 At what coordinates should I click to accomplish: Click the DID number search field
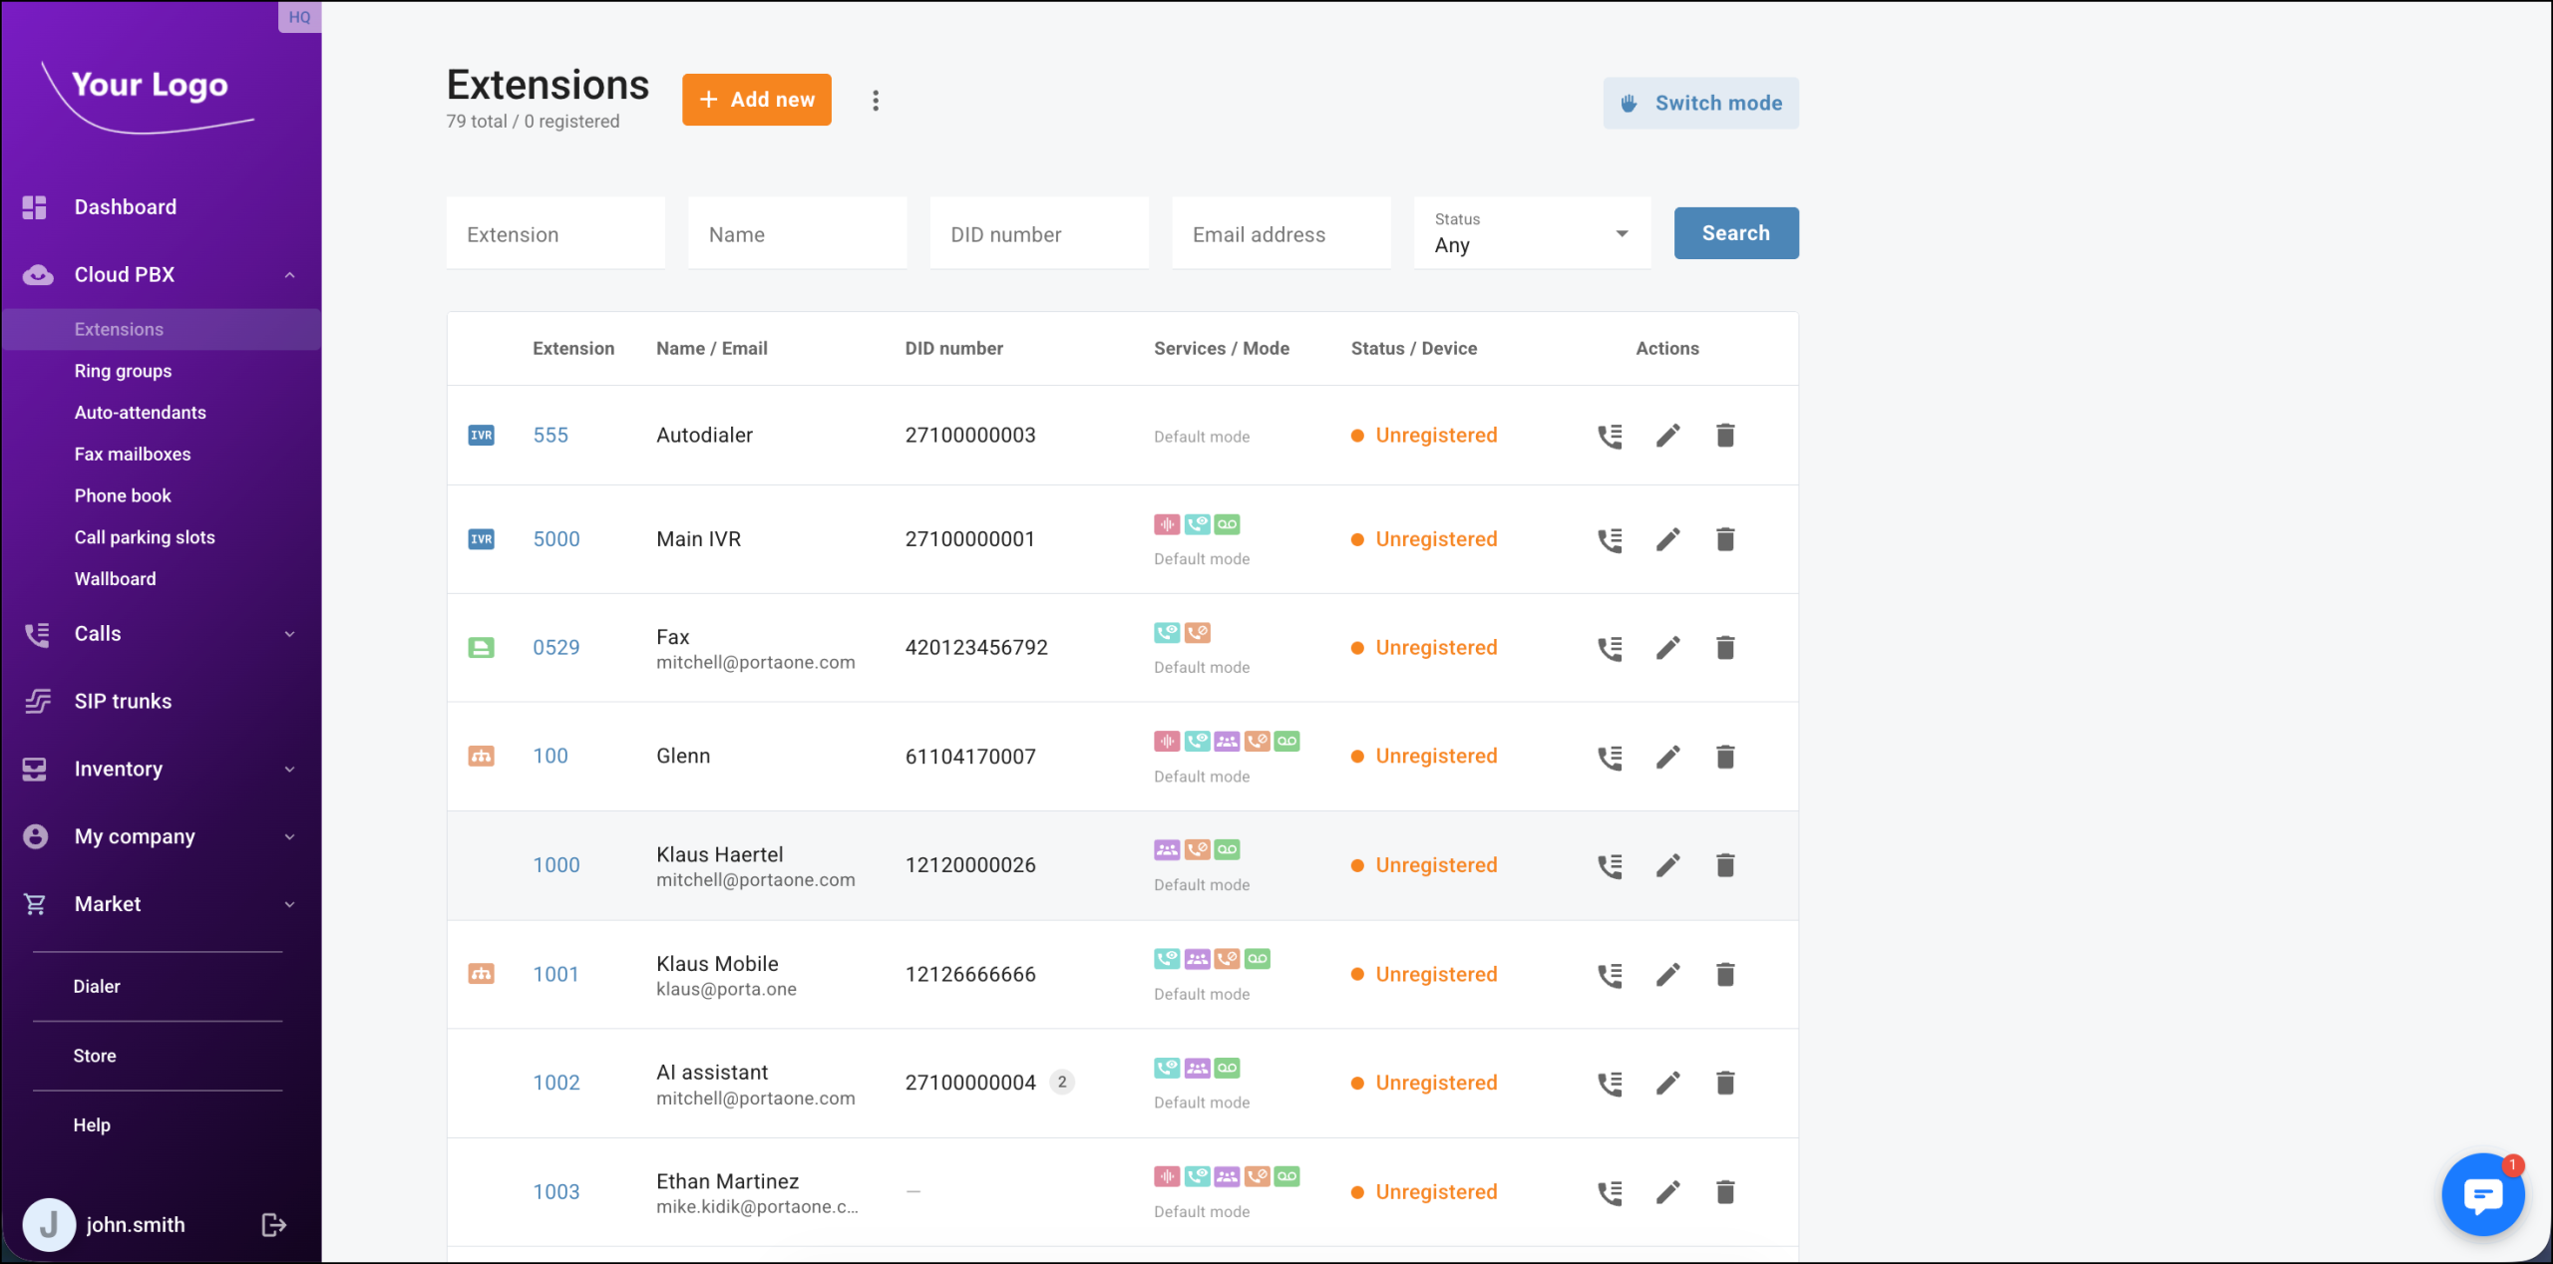[1038, 234]
